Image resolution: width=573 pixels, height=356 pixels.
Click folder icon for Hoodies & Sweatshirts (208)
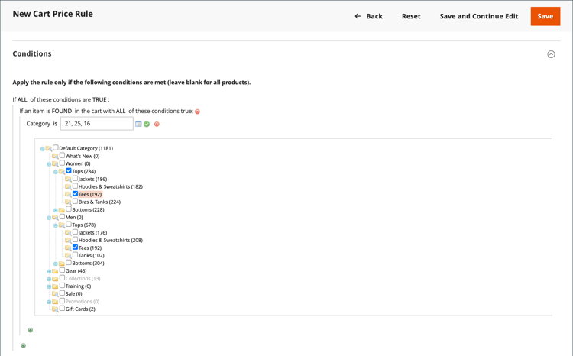pyautogui.click(x=68, y=240)
